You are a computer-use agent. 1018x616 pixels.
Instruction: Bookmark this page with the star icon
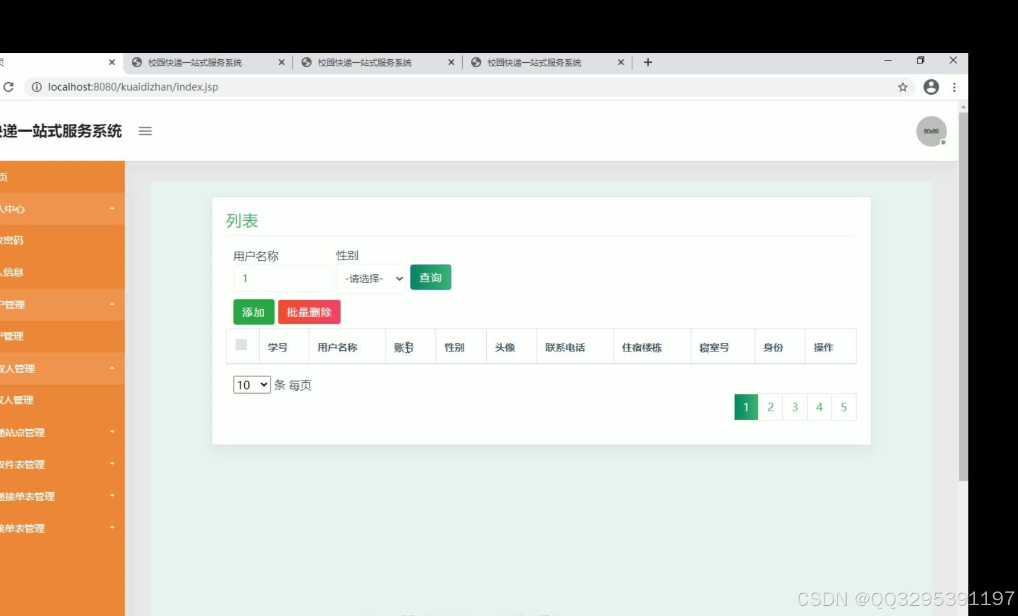(x=903, y=87)
